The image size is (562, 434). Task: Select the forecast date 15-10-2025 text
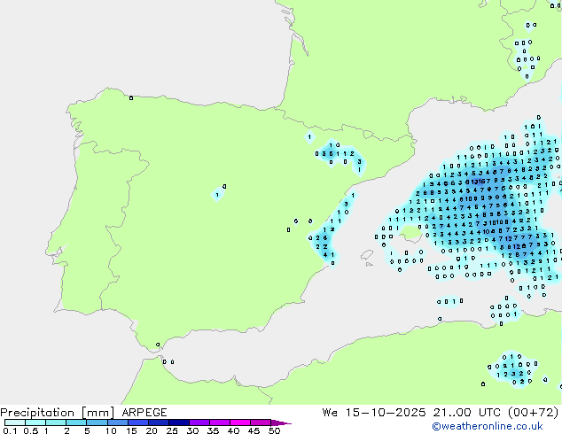[386, 413]
